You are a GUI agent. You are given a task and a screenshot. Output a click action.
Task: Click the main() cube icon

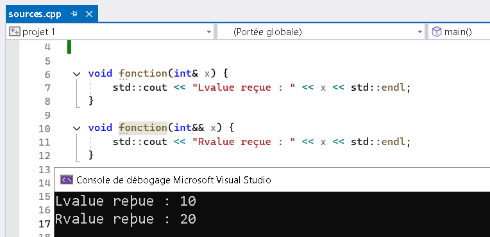click(x=436, y=32)
